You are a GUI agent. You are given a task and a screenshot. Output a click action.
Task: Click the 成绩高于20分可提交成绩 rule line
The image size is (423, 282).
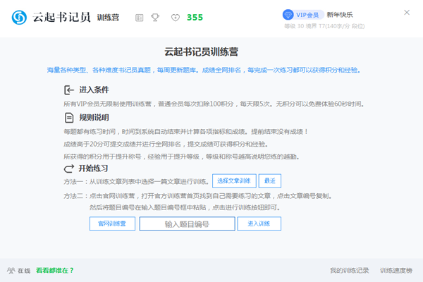(166, 144)
